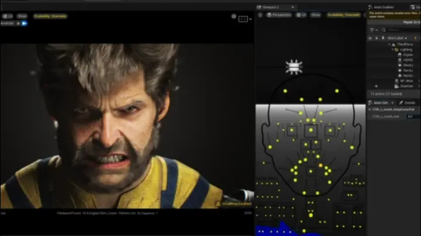Open the Show dropdown in Viewport 2
The image size is (421, 236).
(316, 15)
